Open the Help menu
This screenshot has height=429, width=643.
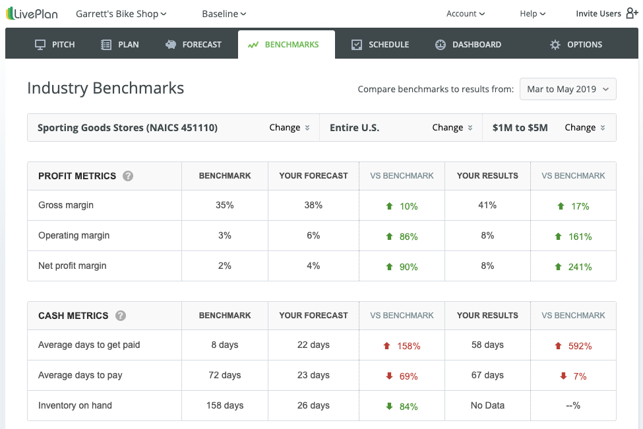point(532,13)
